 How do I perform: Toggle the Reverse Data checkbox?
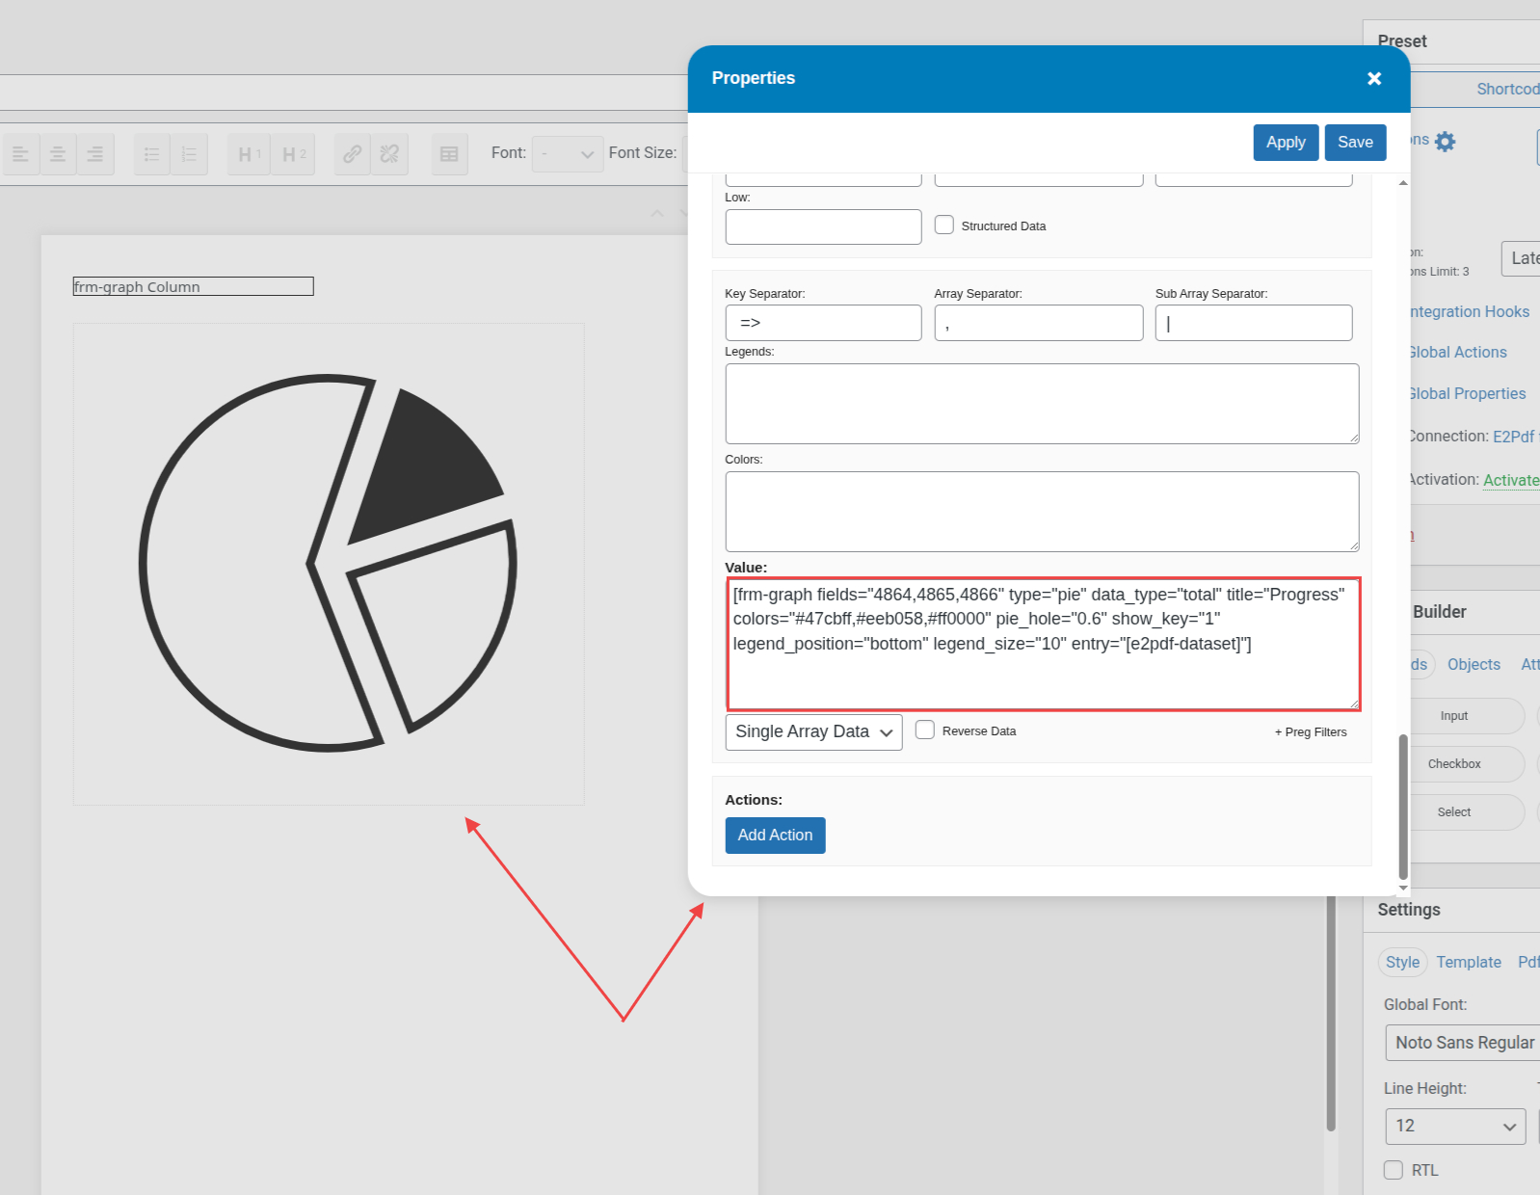click(925, 730)
